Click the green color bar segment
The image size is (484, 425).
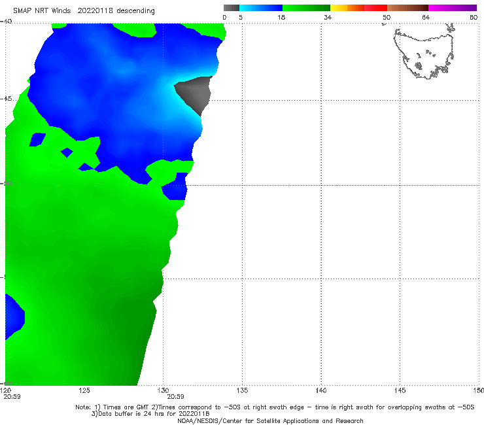pos(306,8)
